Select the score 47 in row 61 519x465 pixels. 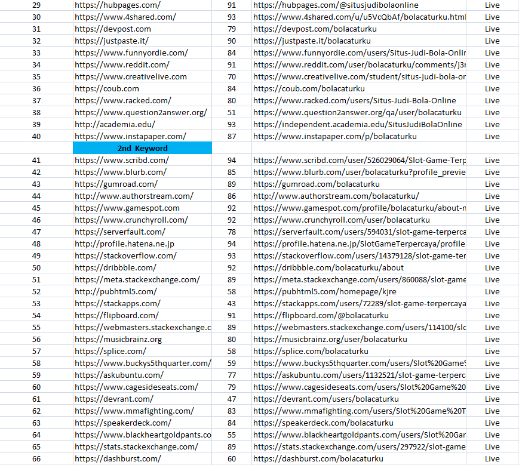coord(232,399)
